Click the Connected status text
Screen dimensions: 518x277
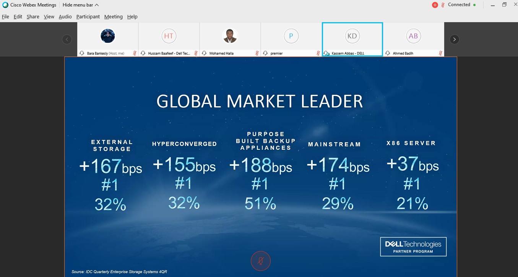pyautogui.click(x=459, y=5)
